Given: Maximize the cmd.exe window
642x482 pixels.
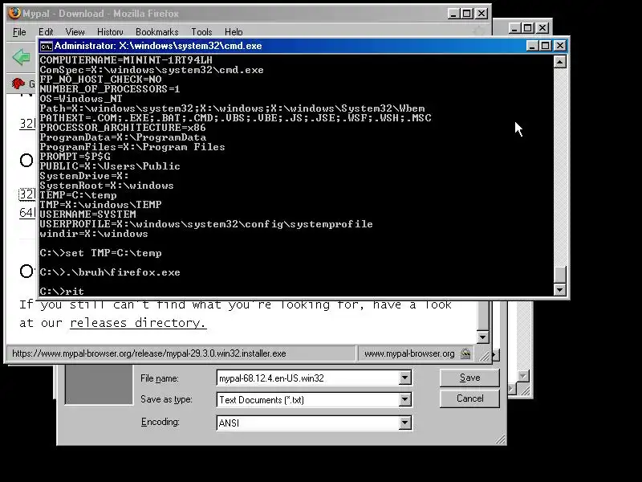Looking at the screenshot, I should (x=546, y=46).
